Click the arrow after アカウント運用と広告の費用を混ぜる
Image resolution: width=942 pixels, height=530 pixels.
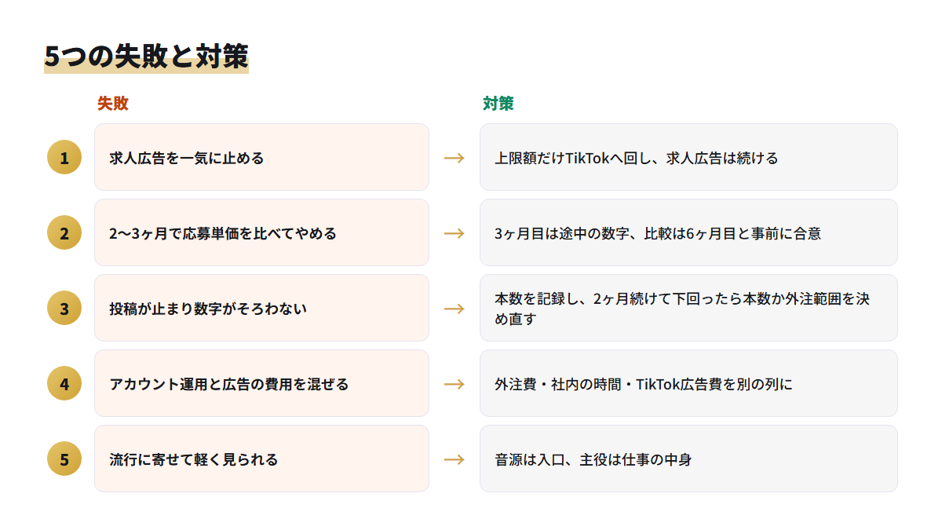[455, 384]
